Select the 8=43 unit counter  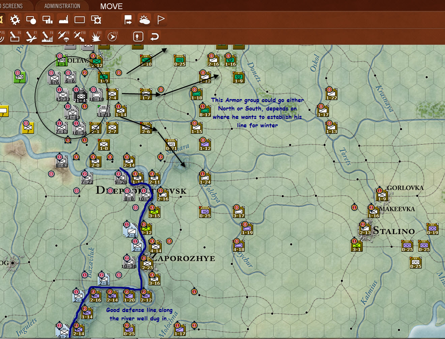[62, 162]
